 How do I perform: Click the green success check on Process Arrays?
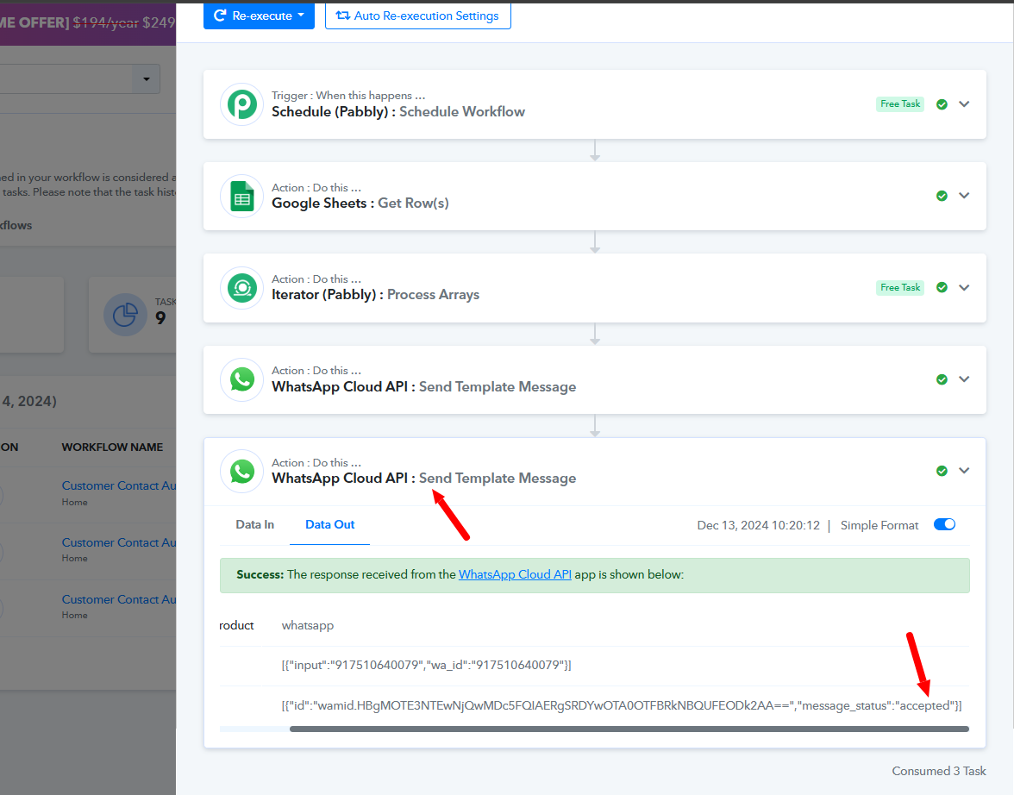point(942,287)
